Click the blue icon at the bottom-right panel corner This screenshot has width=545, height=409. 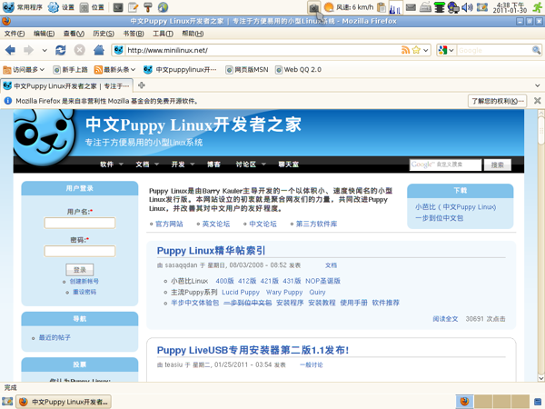pos(538,402)
